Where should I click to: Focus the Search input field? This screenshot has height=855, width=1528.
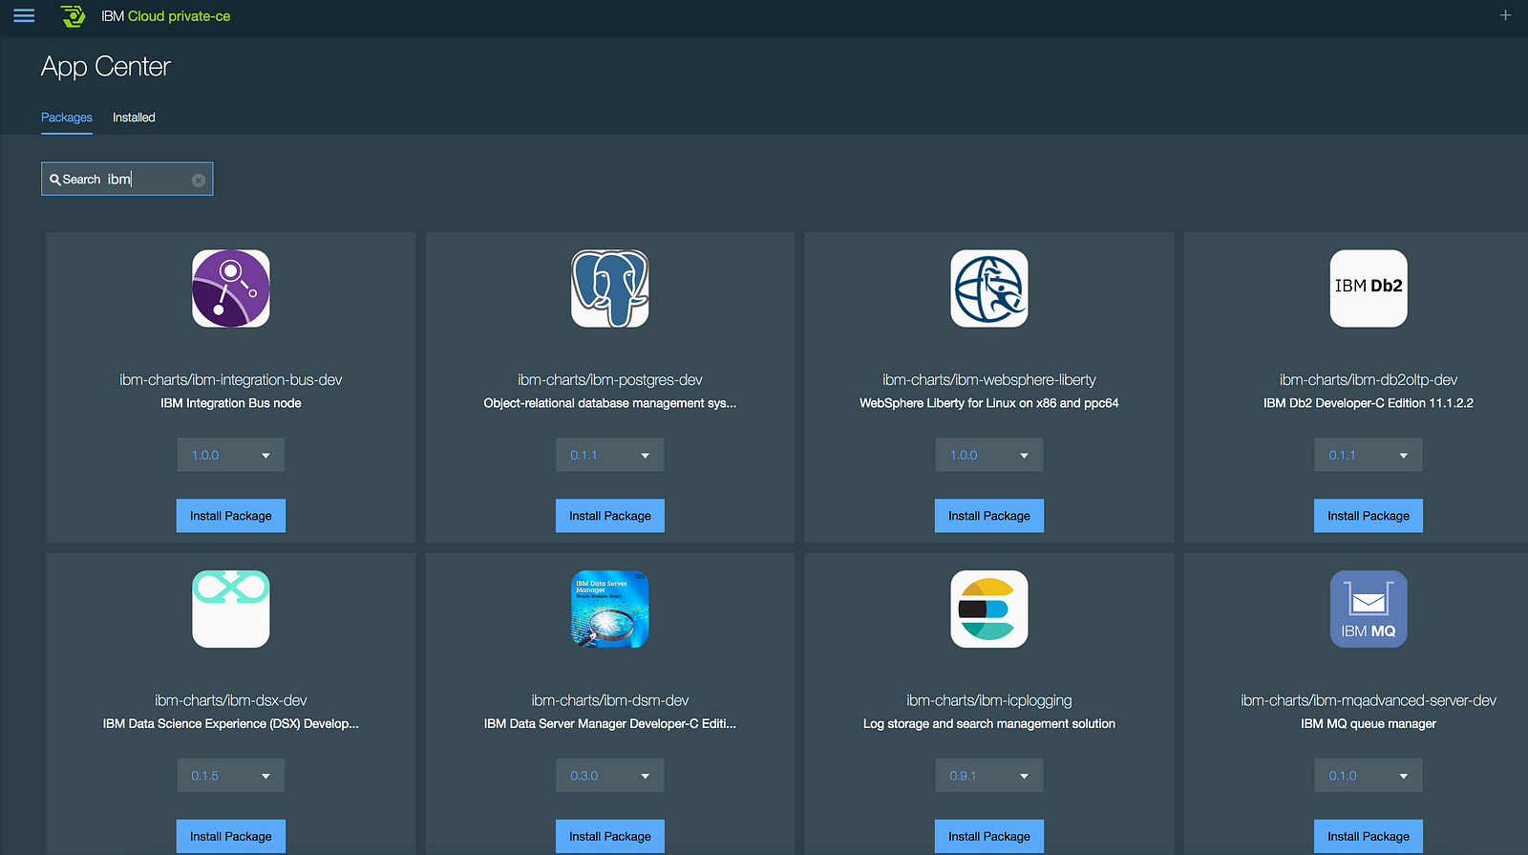[127, 179]
